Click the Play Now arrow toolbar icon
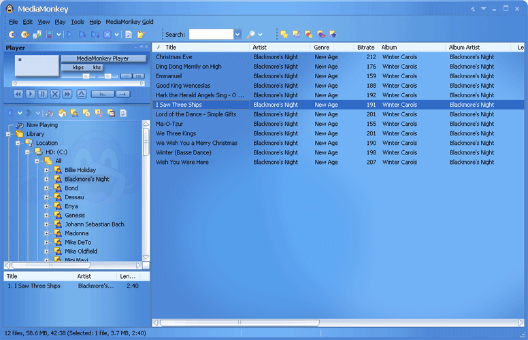 click(69, 34)
